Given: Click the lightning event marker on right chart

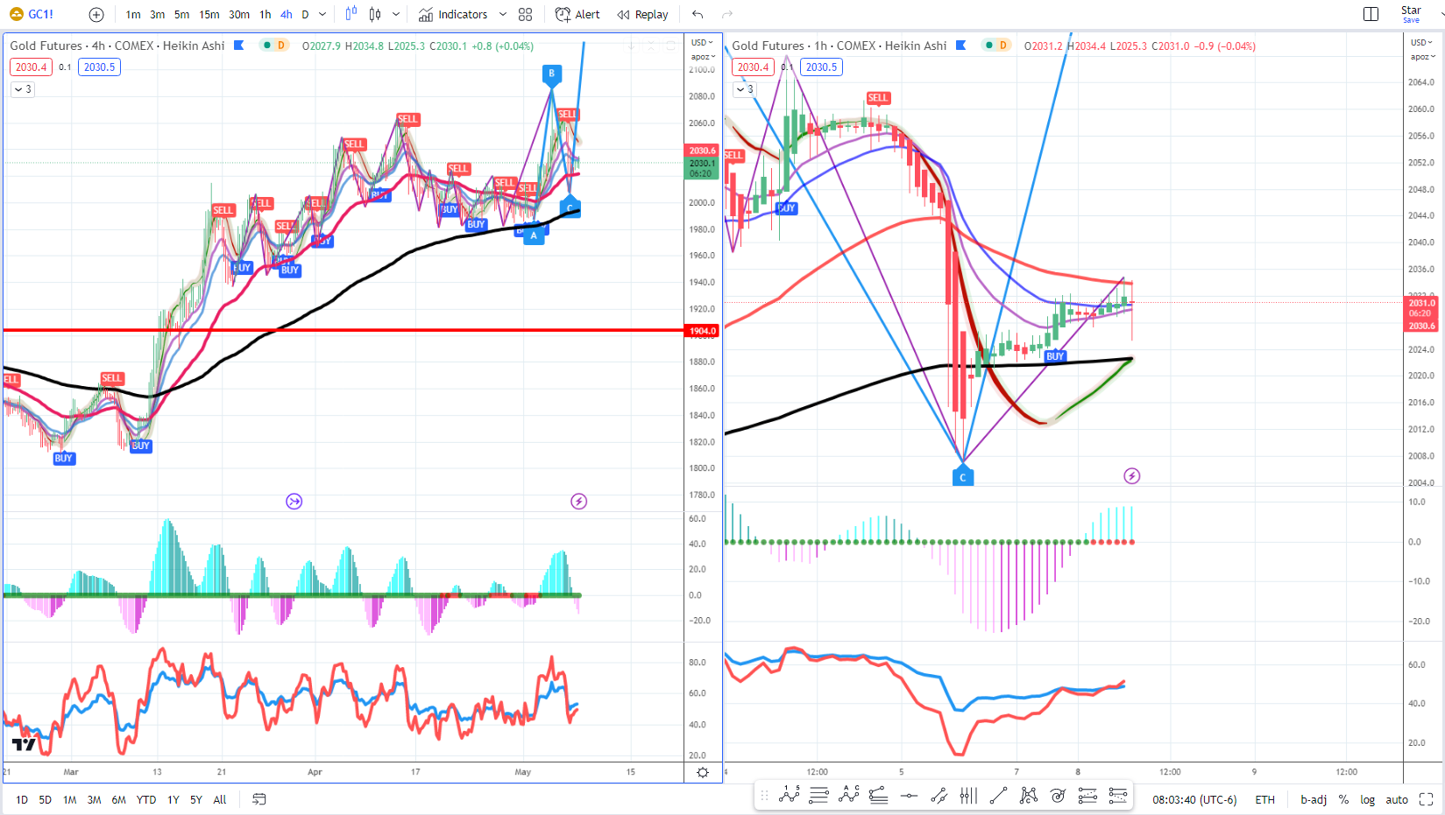Looking at the screenshot, I should [1132, 476].
